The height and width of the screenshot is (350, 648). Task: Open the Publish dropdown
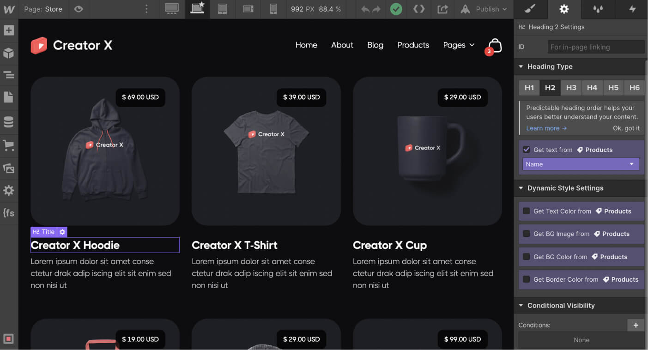tap(484, 9)
